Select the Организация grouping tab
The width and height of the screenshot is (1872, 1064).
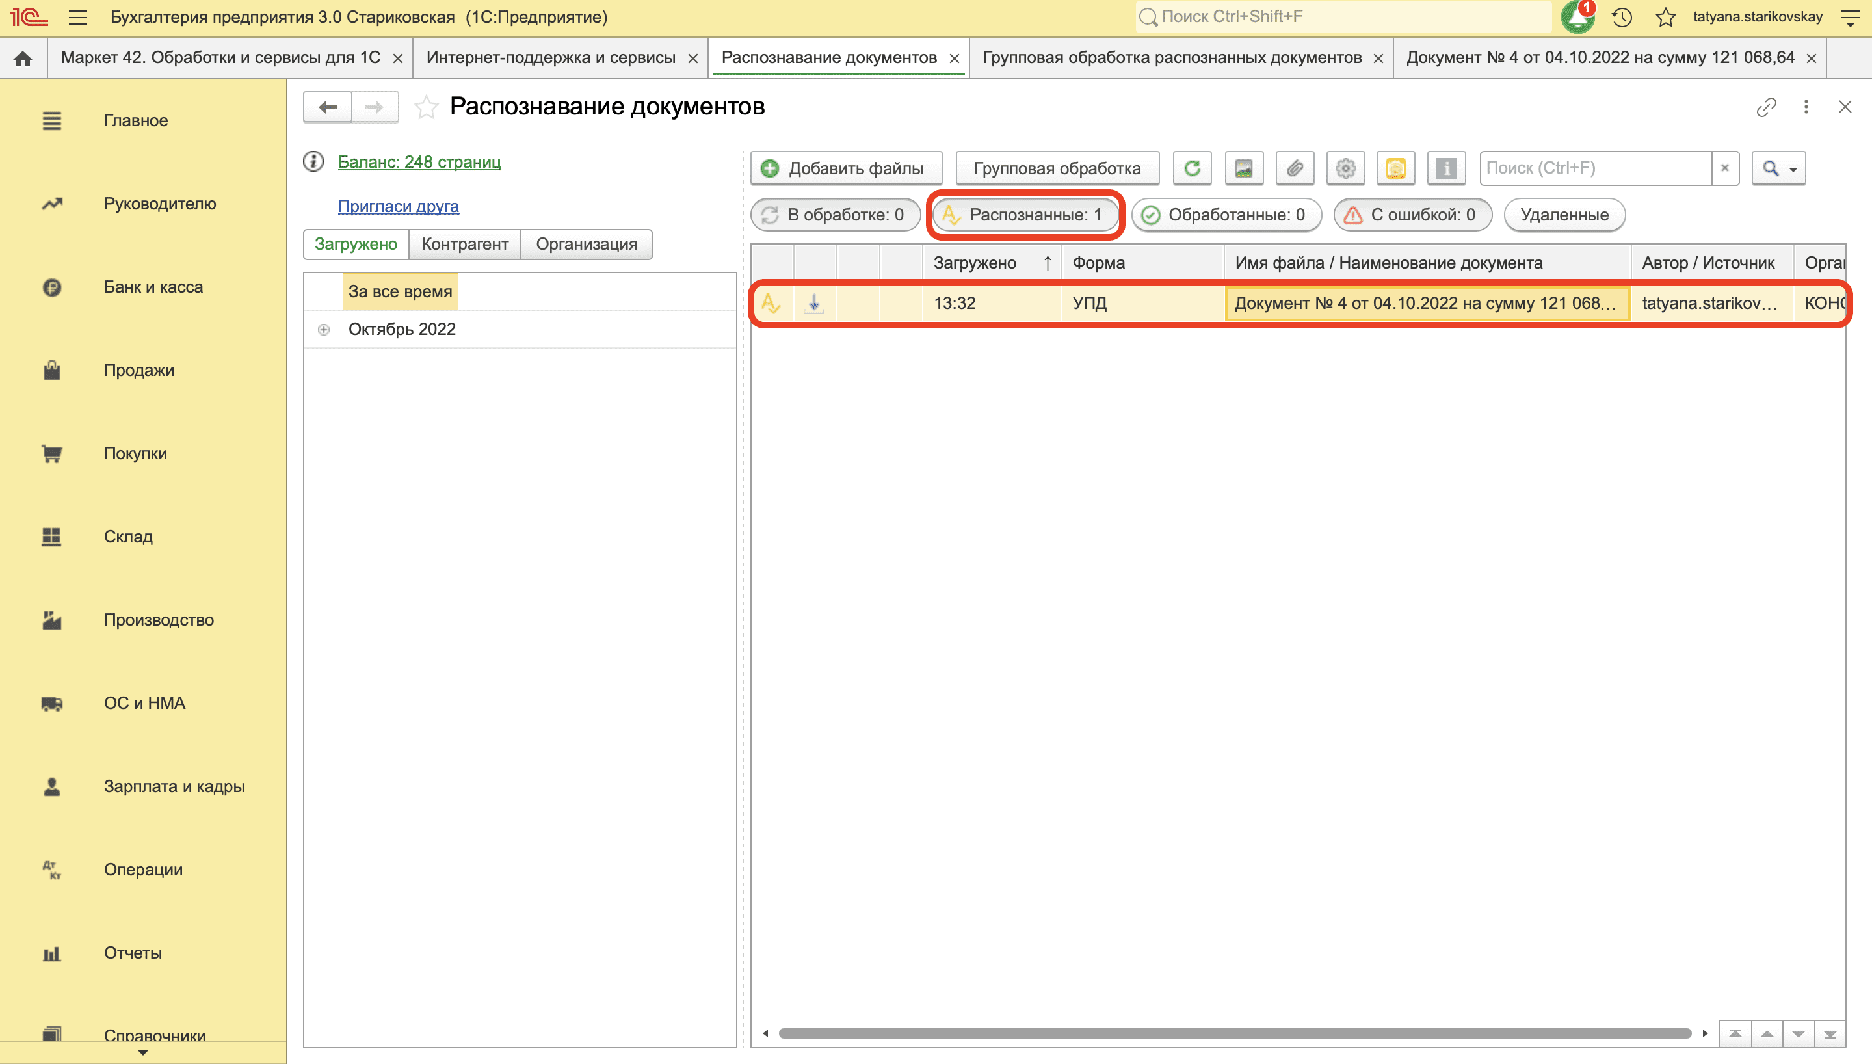point(587,244)
